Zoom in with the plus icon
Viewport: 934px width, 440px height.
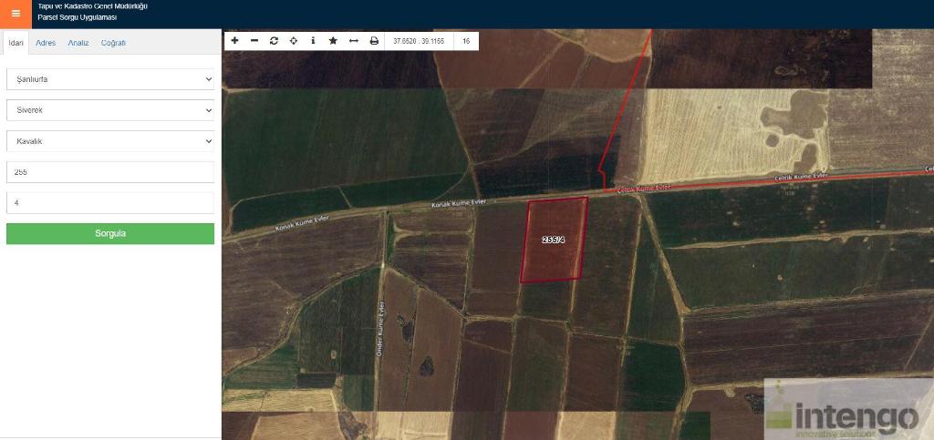(x=234, y=41)
